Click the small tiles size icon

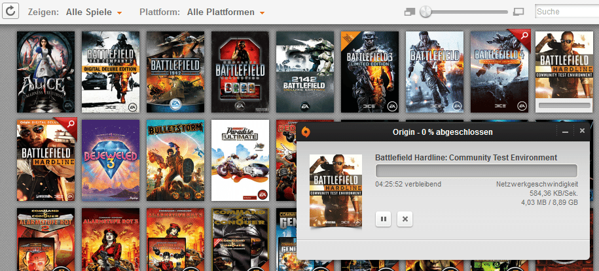click(410, 12)
